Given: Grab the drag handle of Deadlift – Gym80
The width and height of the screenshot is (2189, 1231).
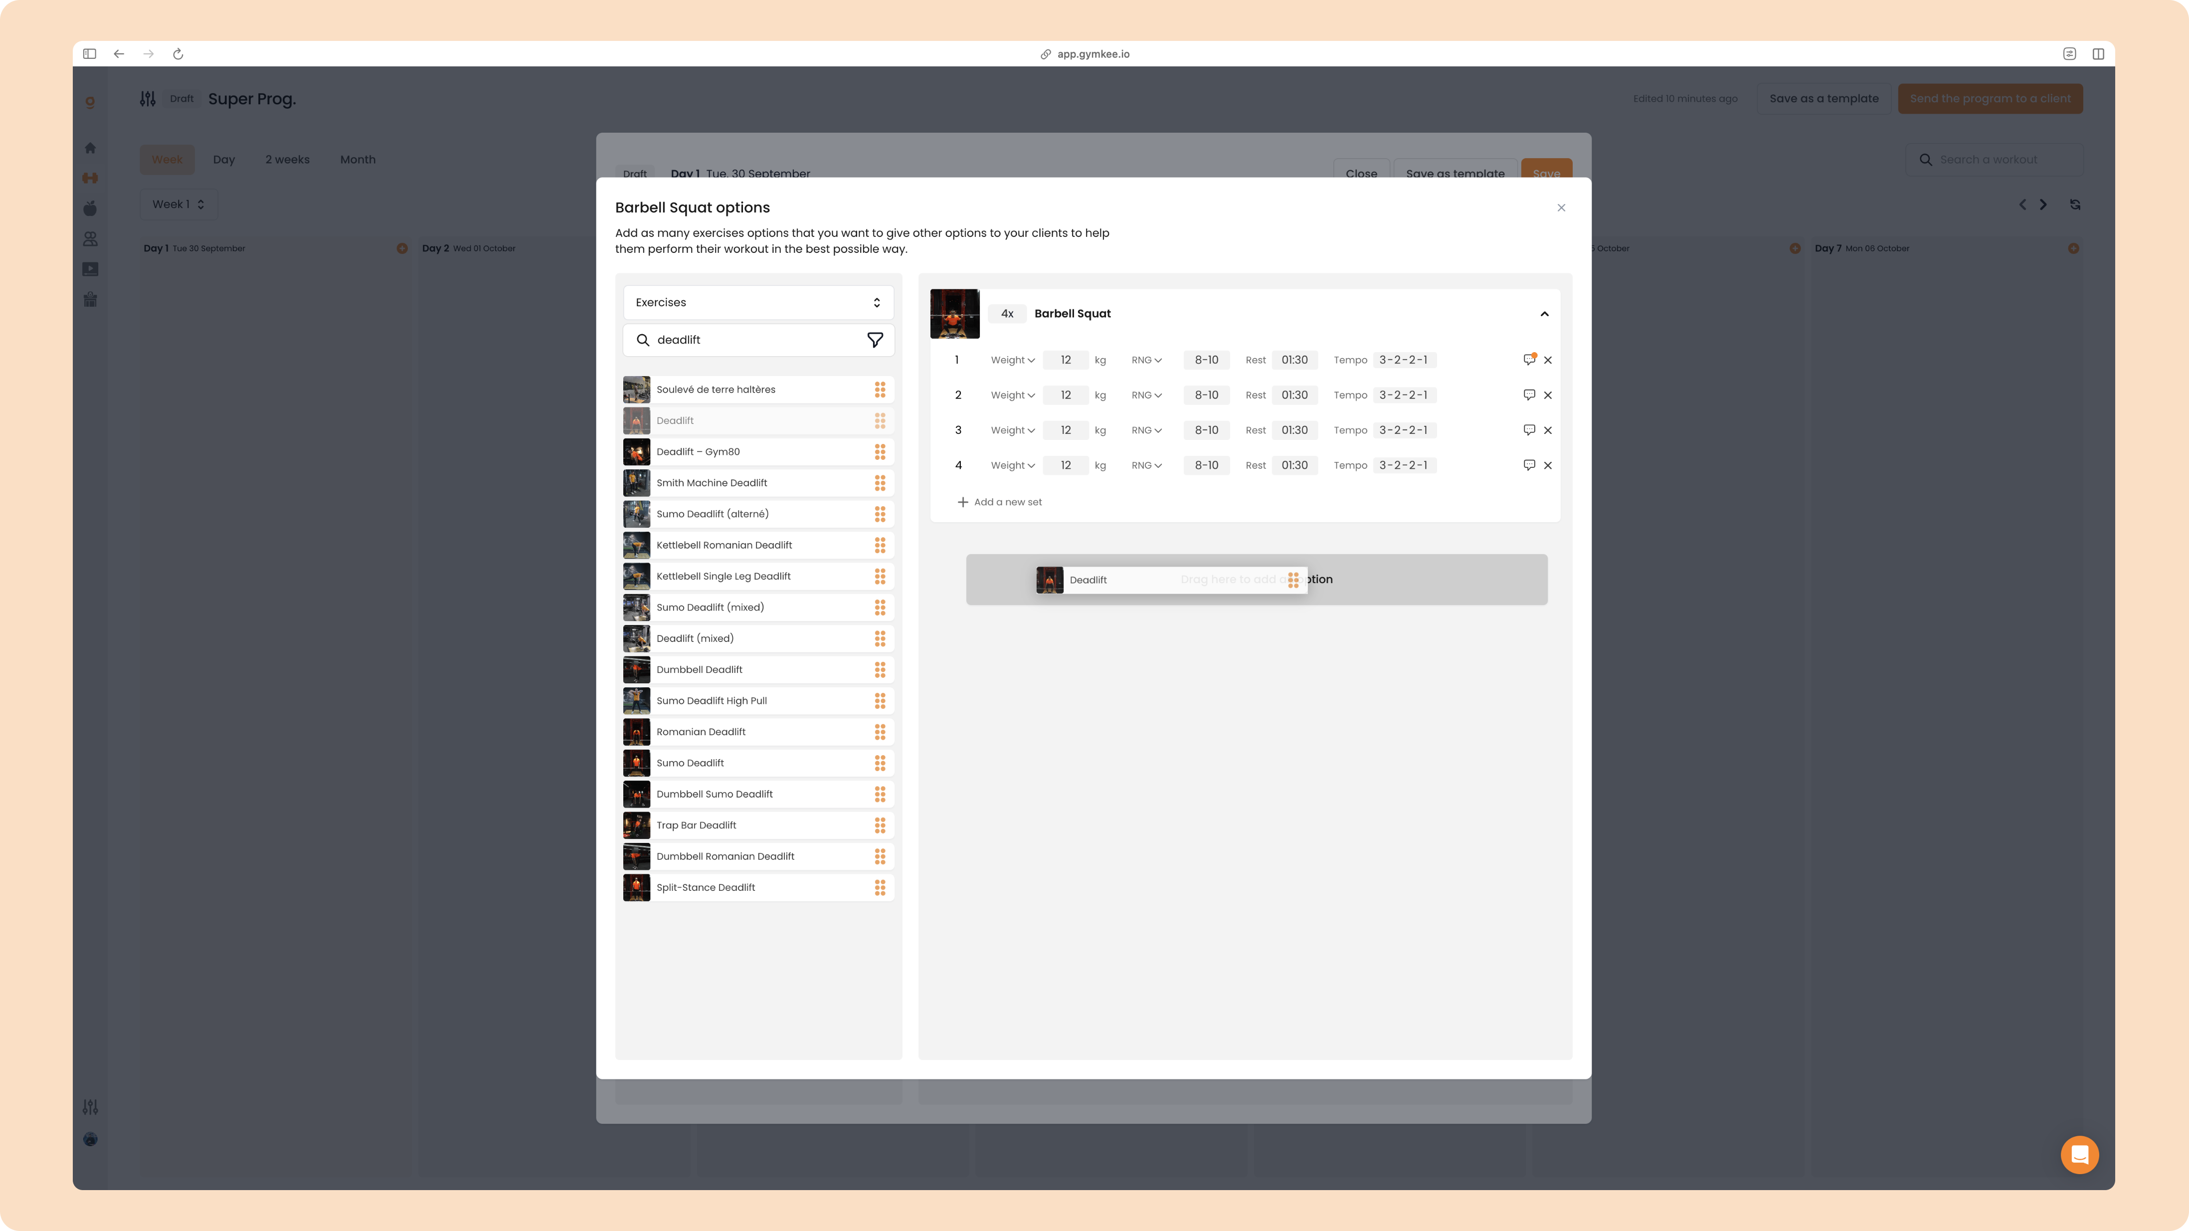Looking at the screenshot, I should click(x=880, y=451).
